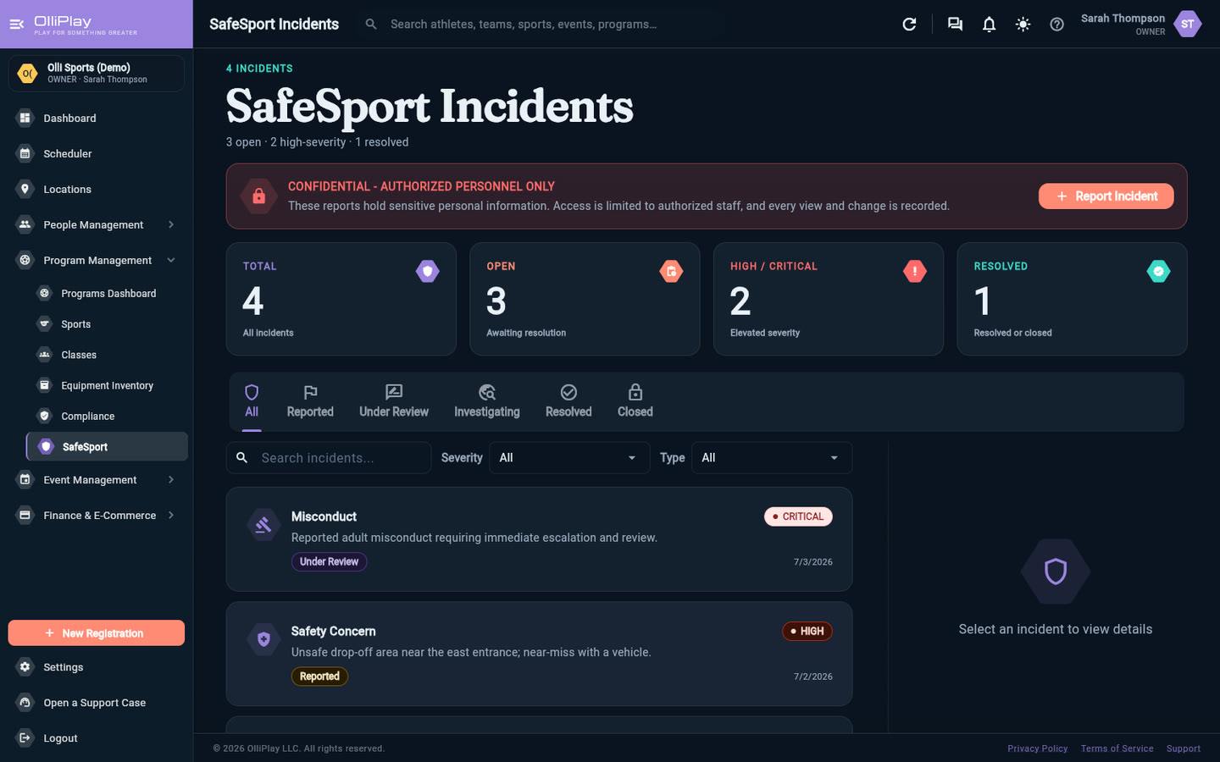Screen dimensions: 1220x762
Task: Open the footer Support link
Action: click(x=1183, y=748)
